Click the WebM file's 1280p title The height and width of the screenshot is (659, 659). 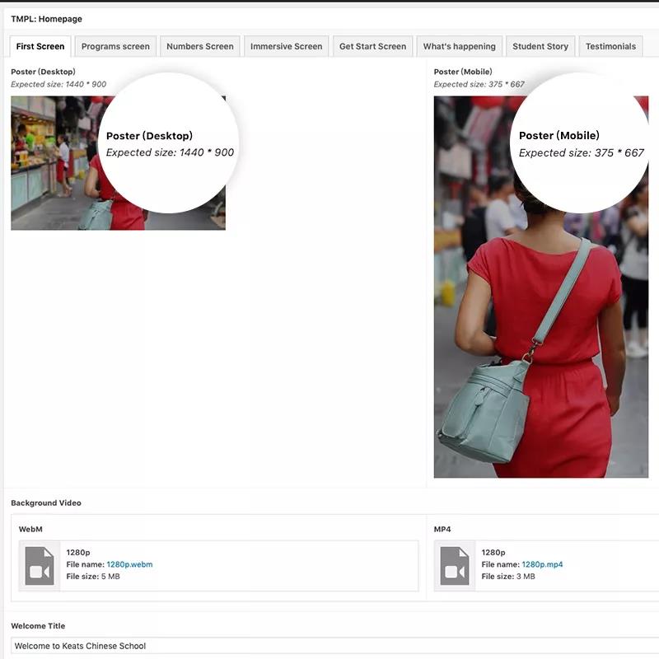[78, 553]
